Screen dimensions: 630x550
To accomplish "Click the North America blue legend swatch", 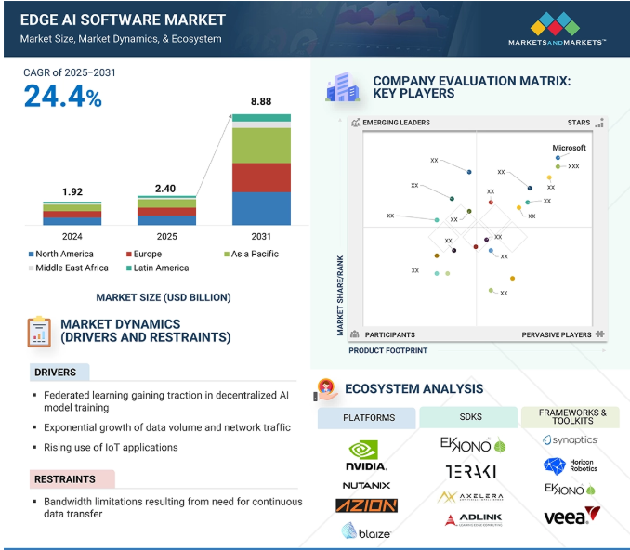I will 31,255.
